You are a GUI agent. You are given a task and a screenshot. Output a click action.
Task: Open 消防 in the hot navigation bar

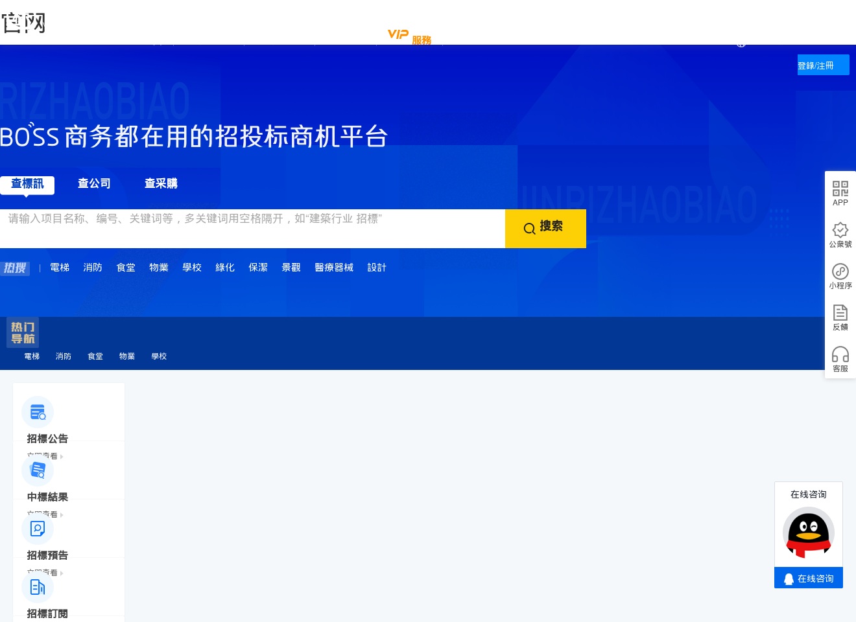[x=64, y=356]
